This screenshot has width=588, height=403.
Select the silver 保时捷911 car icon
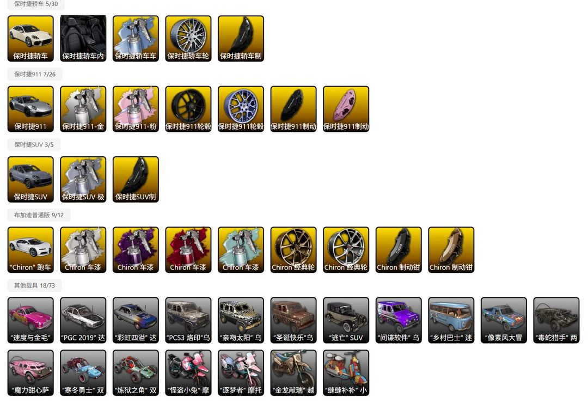(x=30, y=109)
